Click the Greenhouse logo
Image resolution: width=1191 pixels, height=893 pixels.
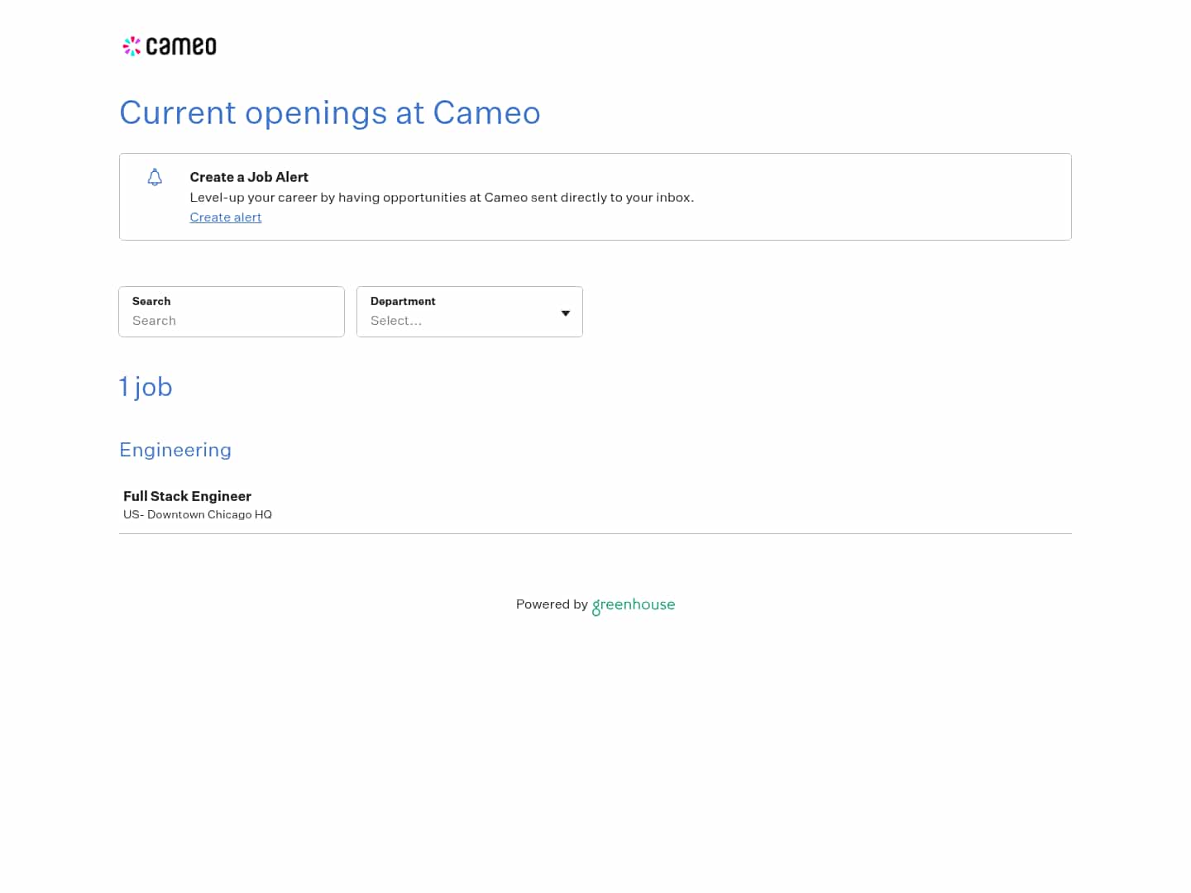point(634,605)
